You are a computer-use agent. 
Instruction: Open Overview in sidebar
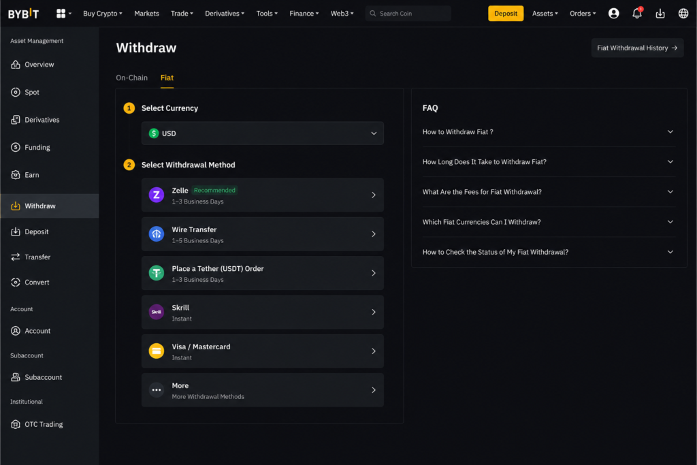[39, 65]
